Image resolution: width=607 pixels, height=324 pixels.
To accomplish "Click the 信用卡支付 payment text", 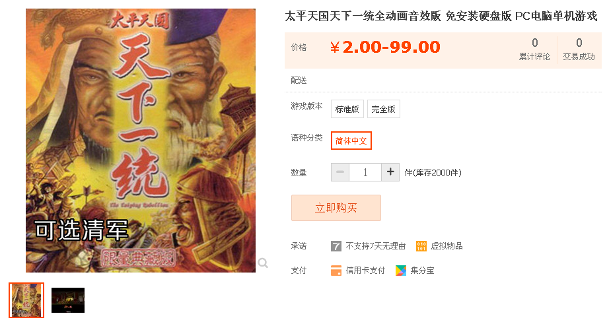I will click(365, 271).
